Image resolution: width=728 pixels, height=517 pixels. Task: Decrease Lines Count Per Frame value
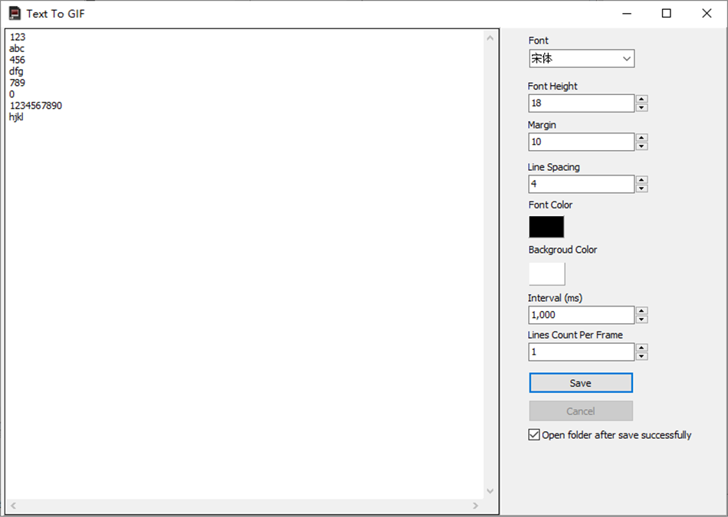(x=641, y=356)
